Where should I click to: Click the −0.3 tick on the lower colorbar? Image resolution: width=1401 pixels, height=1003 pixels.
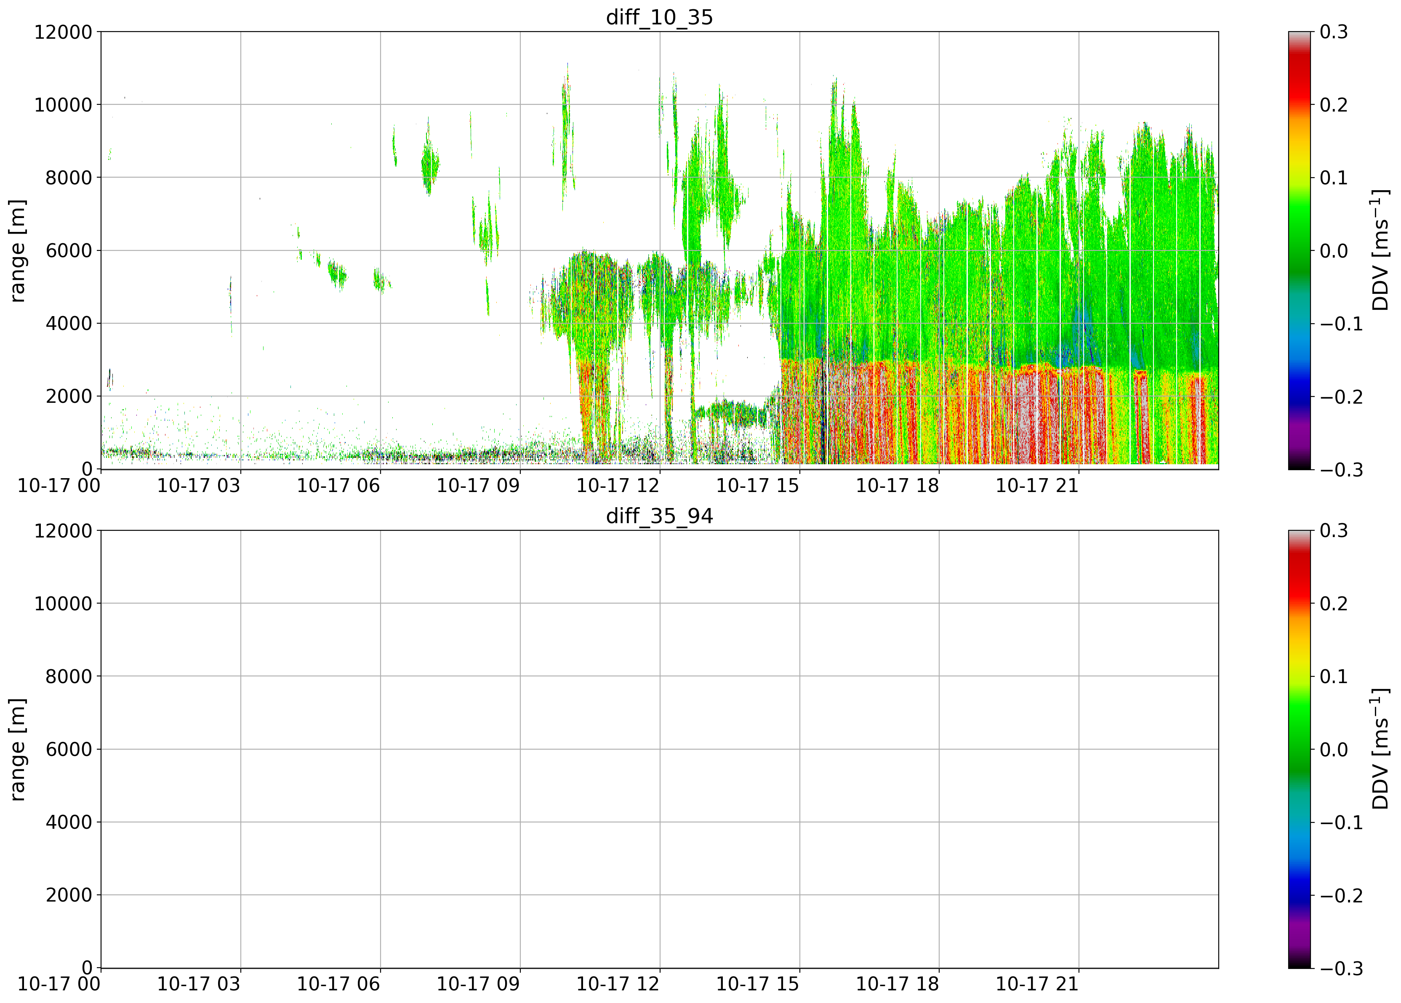[1341, 968]
